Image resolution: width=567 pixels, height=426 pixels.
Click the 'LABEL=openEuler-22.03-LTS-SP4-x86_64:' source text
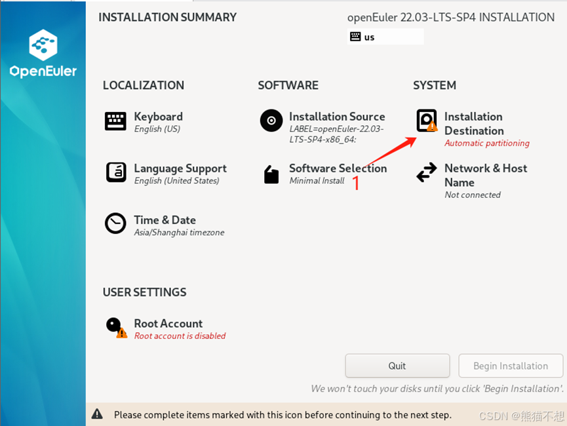click(x=336, y=134)
